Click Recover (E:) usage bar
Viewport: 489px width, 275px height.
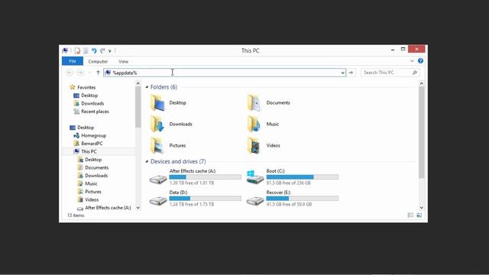tap(303, 199)
